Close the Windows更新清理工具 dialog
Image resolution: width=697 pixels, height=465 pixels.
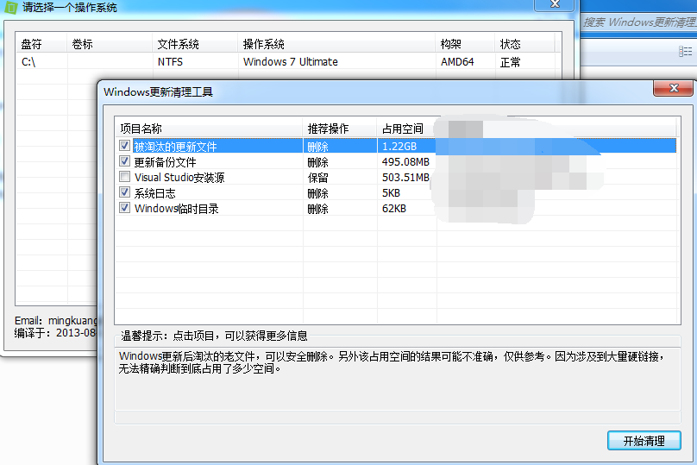pos(674,88)
